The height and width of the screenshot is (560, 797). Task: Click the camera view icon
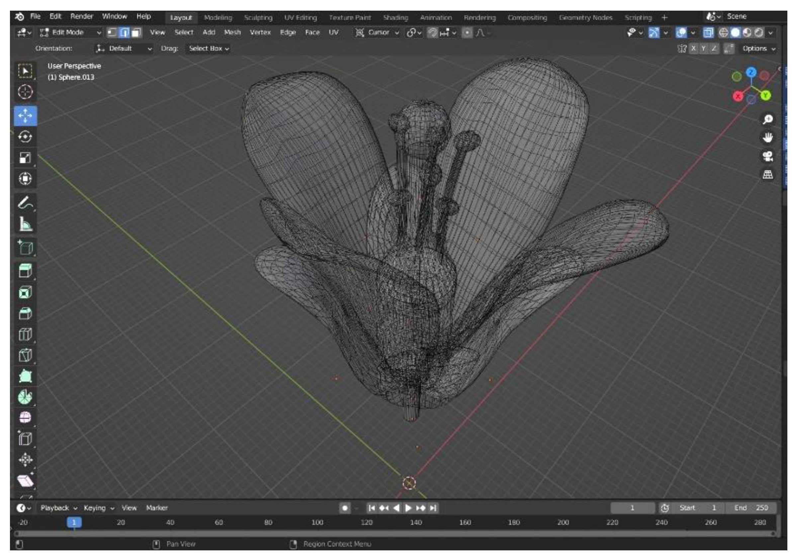pos(767,156)
